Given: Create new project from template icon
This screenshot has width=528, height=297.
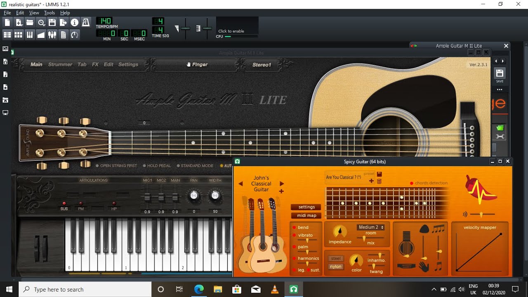Looking at the screenshot, I should (19, 22).
